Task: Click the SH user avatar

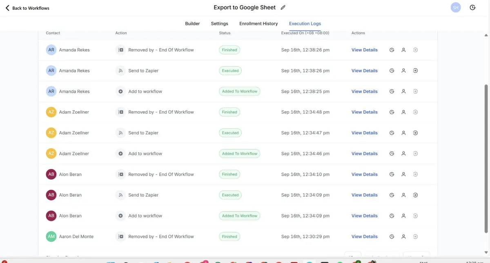Action: click(x=456, y=8)
